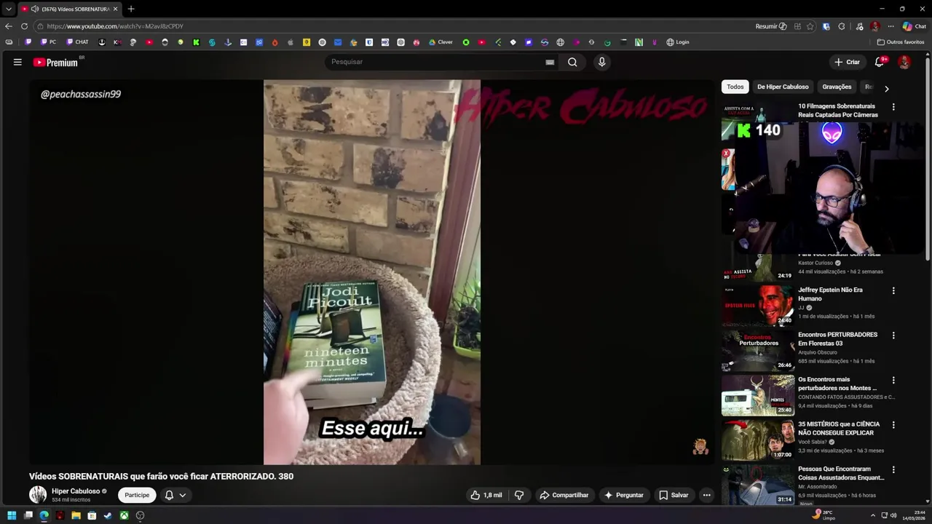This screenshot has height=524, width=932.
Task: Open options for 35 MISTÉRIOS video
Action: [893, 424]
